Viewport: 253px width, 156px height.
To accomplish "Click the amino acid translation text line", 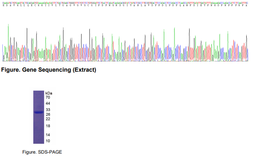I will 125,6.
